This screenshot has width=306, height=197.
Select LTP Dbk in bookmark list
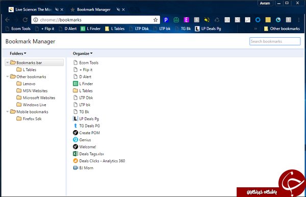pyautogui.click(x=83, y=98)
